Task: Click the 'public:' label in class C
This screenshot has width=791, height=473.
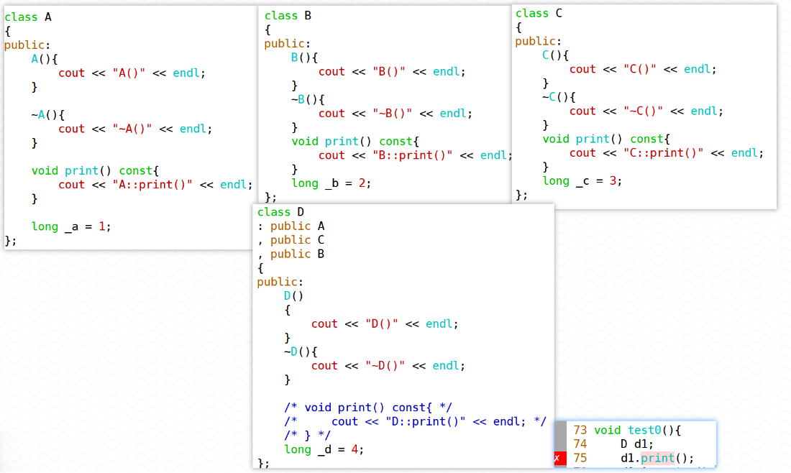Action: coord(539,42)
